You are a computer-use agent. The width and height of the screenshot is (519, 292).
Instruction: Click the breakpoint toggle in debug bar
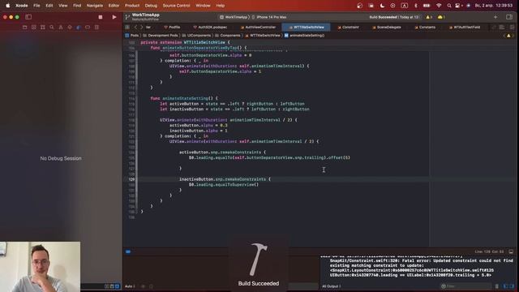pos(128,251)
